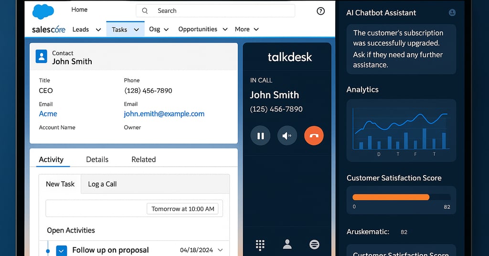Screen dimensions: 489x256
Task: Click the AI Chatbot Assistant profile icon
Action: coord(452,12)
